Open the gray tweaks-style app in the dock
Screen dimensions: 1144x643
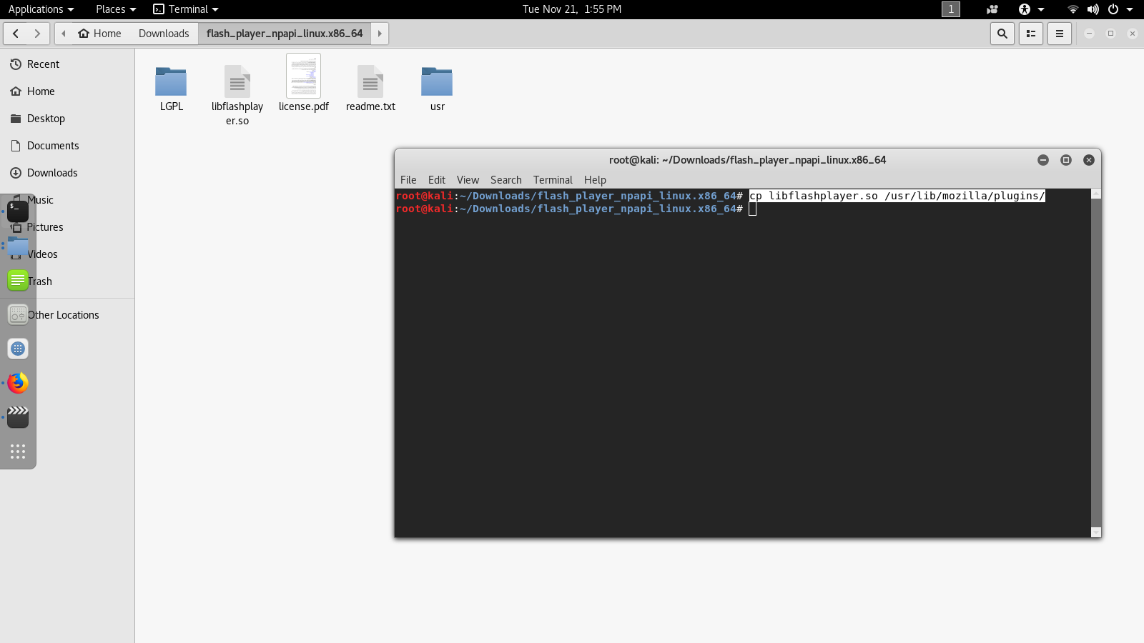click(18, 314)
